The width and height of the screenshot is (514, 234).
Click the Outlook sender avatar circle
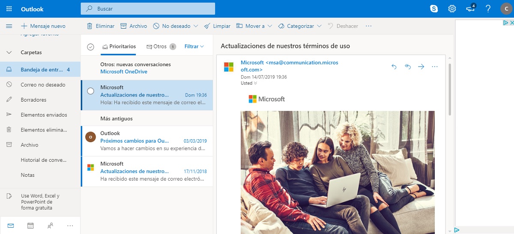click(90, 137)
